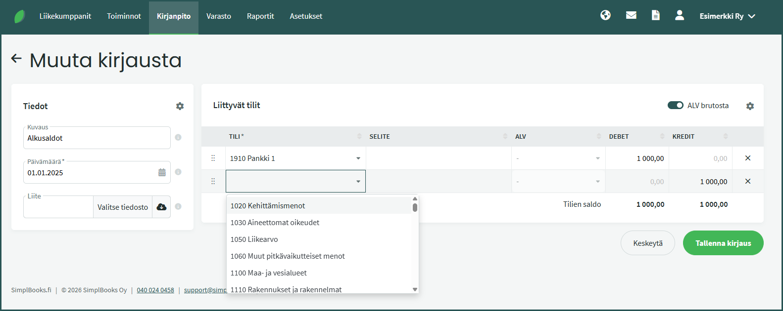Toggle the ALV brutosta switch
The height and width of the screenshot is (311, 783).
[675, 105]
